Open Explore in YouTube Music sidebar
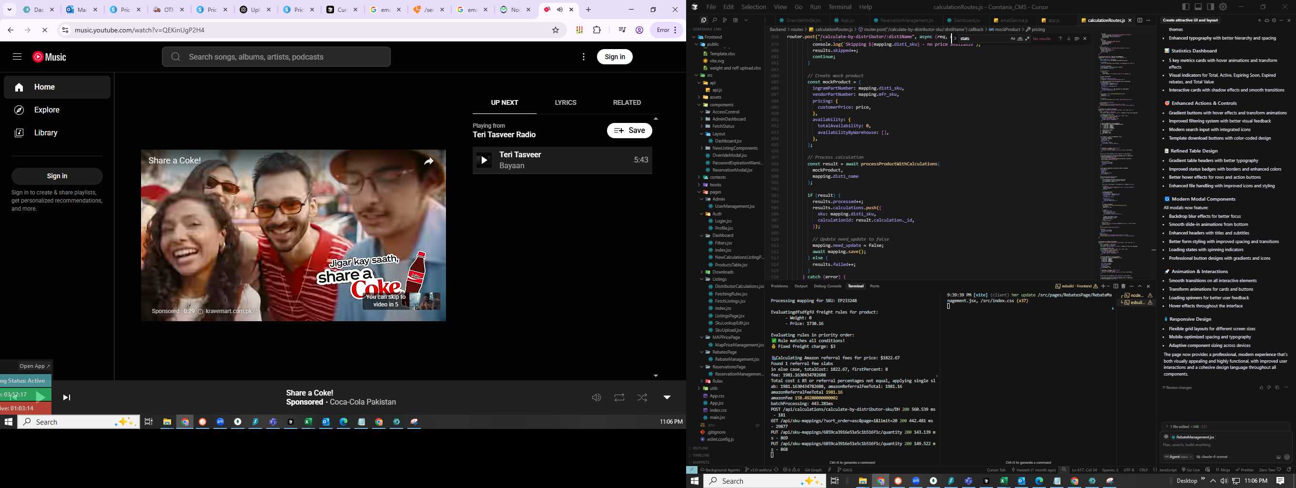Viewport: 1296px width, 488px height. 57,110
